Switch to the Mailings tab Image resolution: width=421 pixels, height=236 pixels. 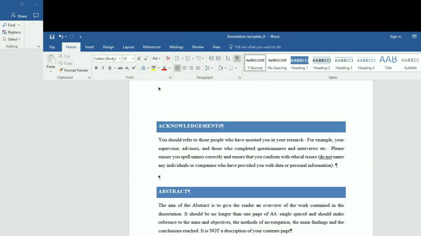pos(176,47)
